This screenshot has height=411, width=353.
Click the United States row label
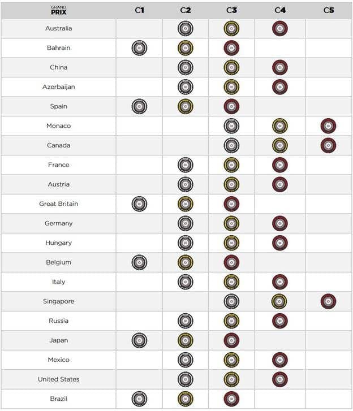tap(58, 379)
